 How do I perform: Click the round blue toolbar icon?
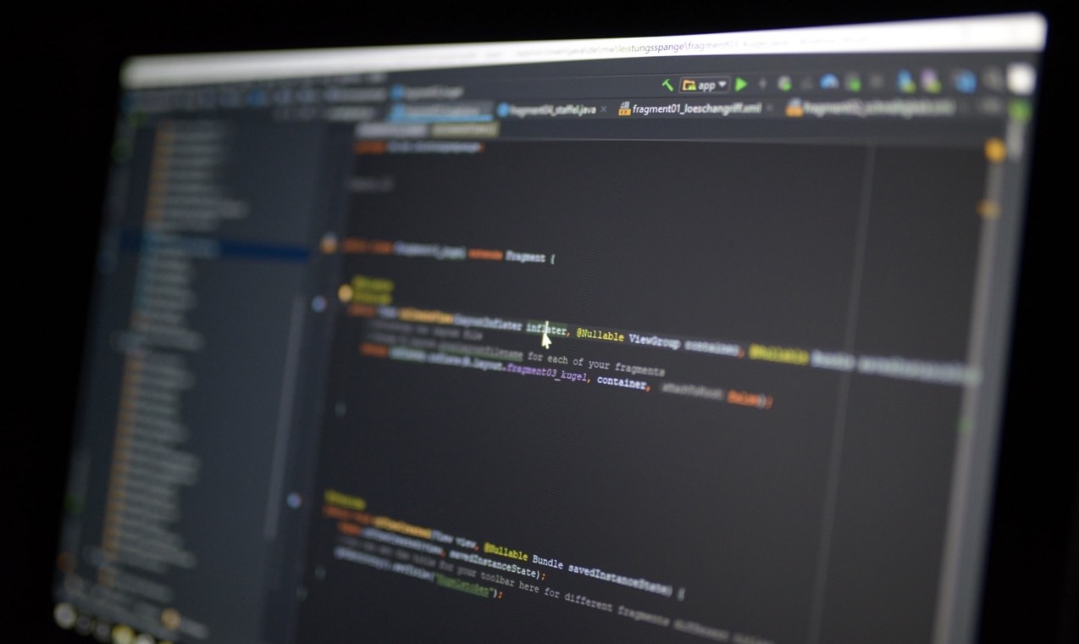coord(964,80)
